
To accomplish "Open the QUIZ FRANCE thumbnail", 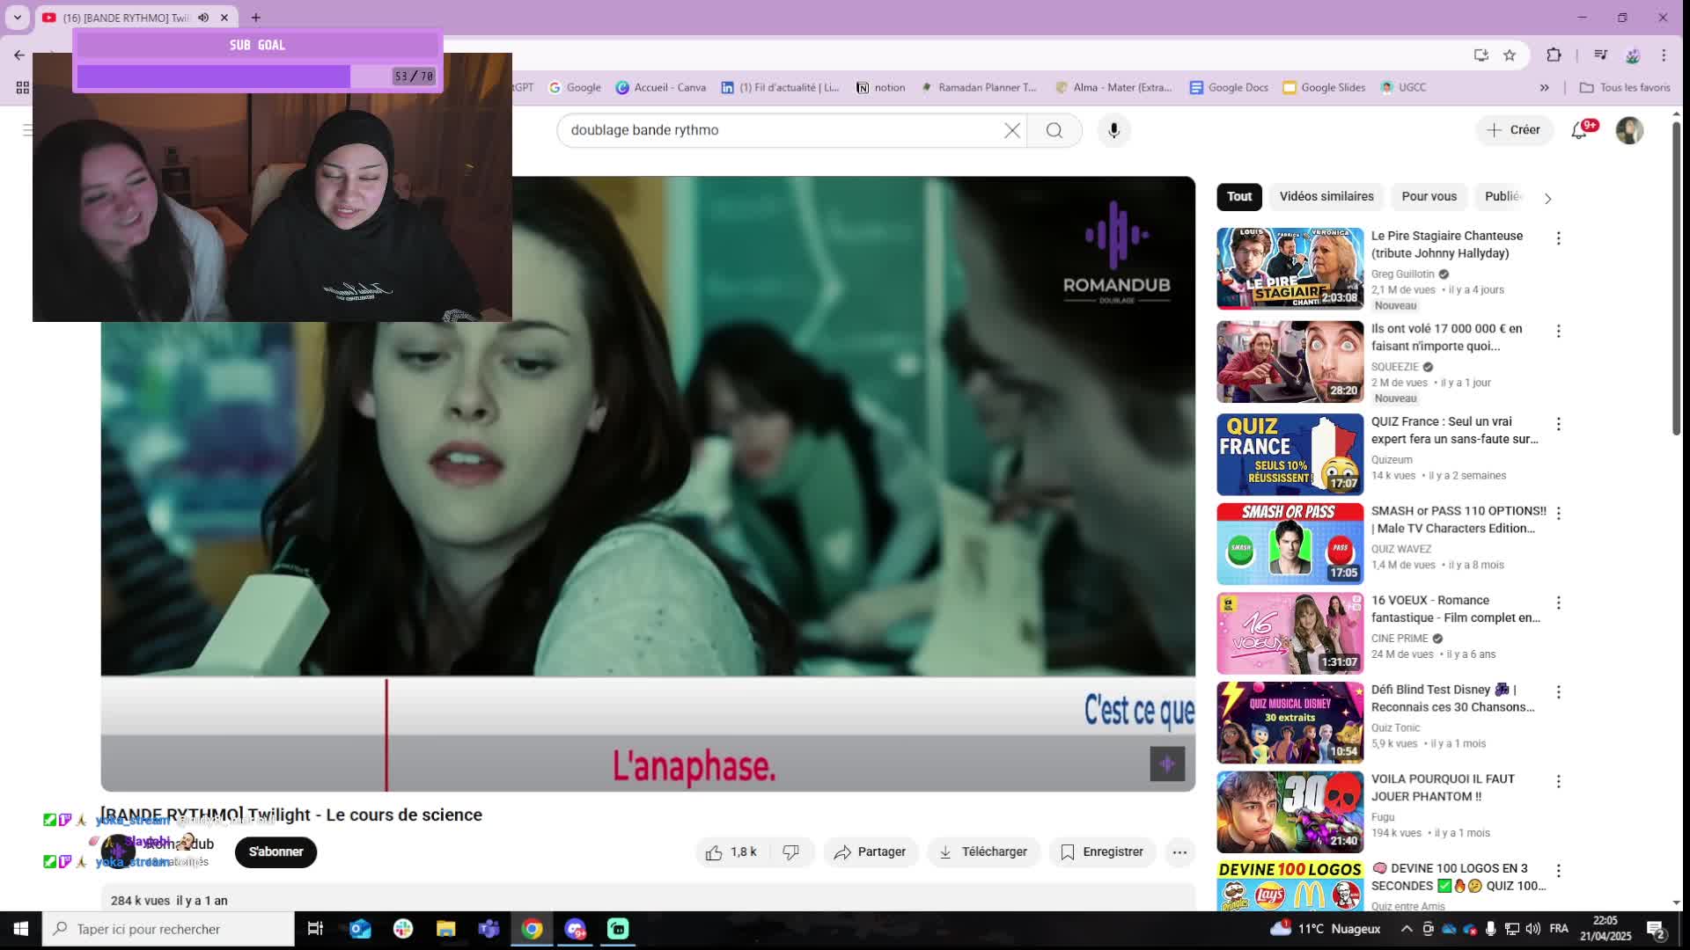I will coord(1290,455).
